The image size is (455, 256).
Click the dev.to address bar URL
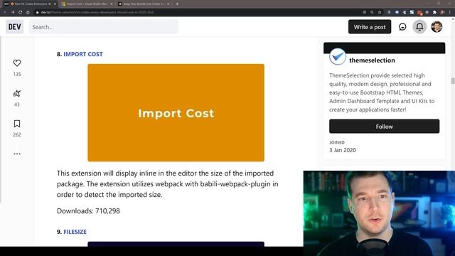click(x=97, y=12)
